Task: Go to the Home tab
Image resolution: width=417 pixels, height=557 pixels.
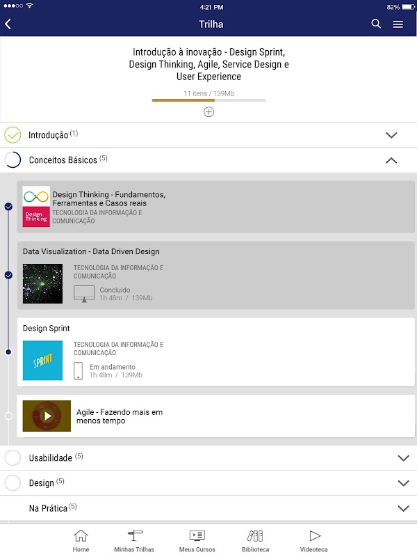Action: click(x=81, y=540)
